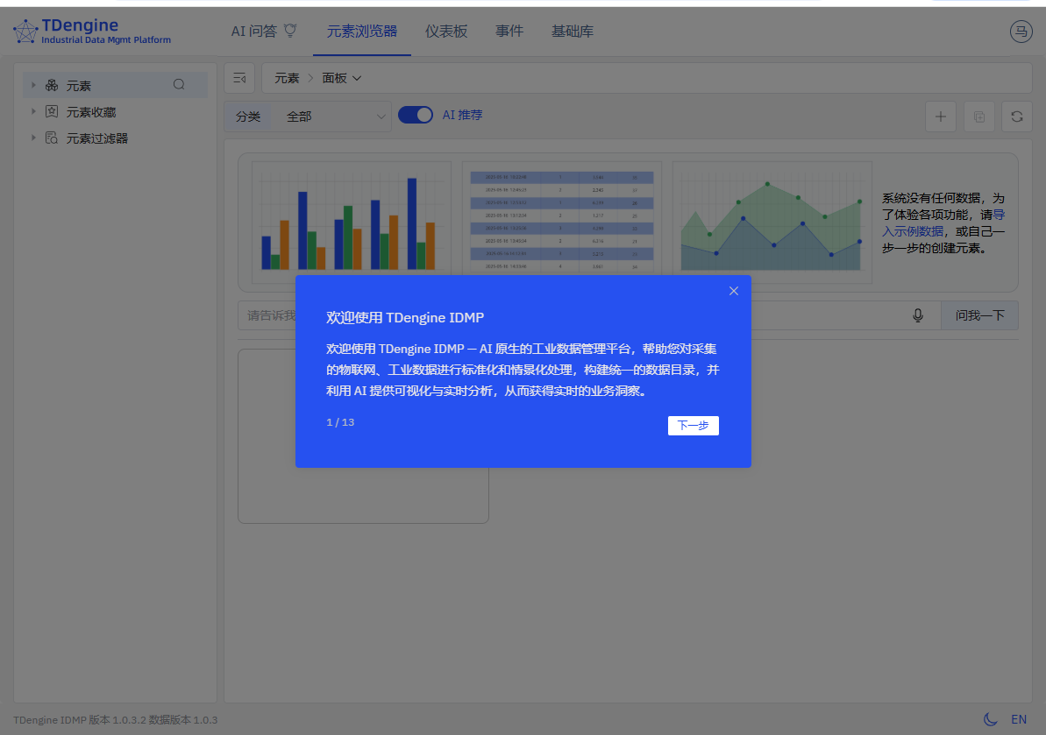Click the microphone voice input icon
Screen dimensions: 1046x735
(x=918, y=315)
